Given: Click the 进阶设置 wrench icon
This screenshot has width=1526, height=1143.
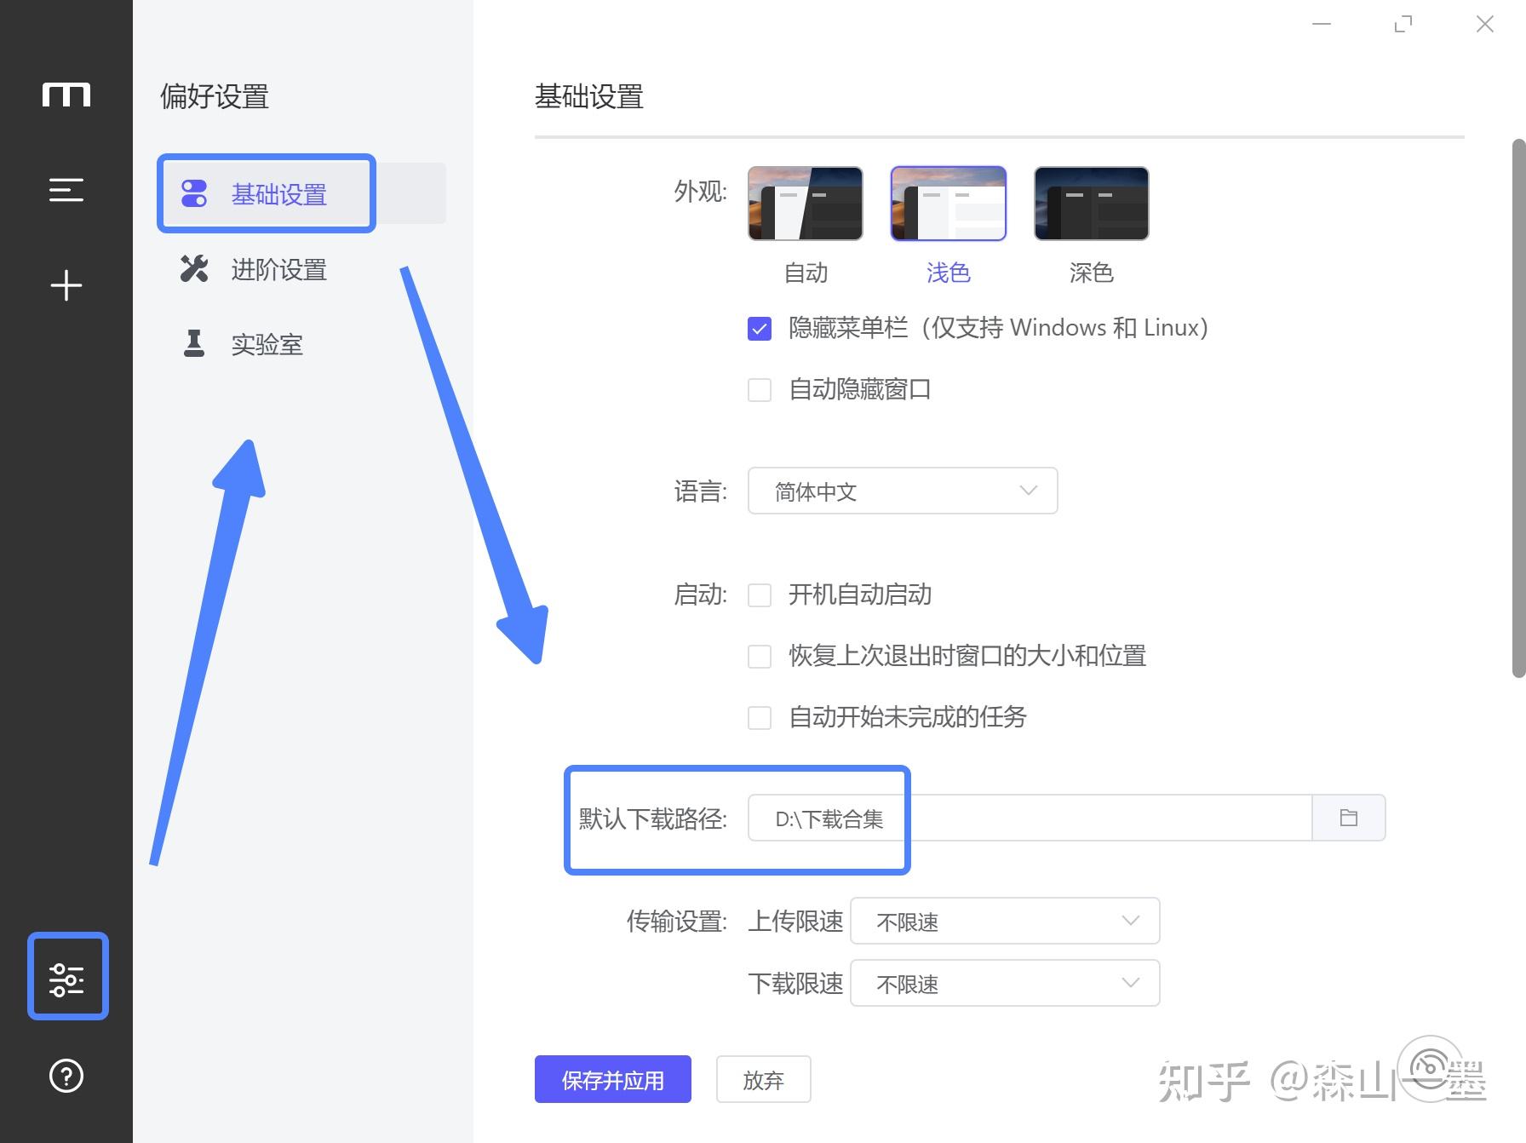Looking at the screenshot, I should pyautogui.click(x=194, y=269).
